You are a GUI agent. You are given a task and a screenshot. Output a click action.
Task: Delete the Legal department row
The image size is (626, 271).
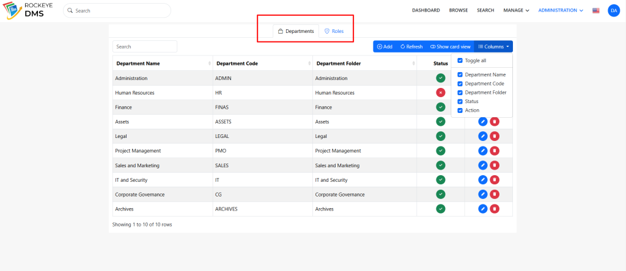pos(495,136)
